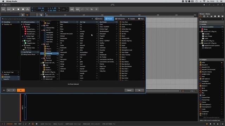Open the FILE menu button

pyautogui.click(x=3, y=9)
